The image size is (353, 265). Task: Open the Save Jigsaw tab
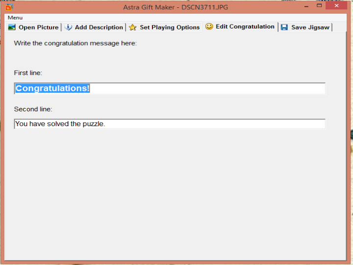click(305, 27)
